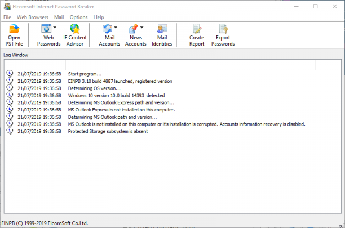Viewport: 345px width, 228px height.
Task: Click the timestamp on the 'Start program...' row
Action: [39, 74]
